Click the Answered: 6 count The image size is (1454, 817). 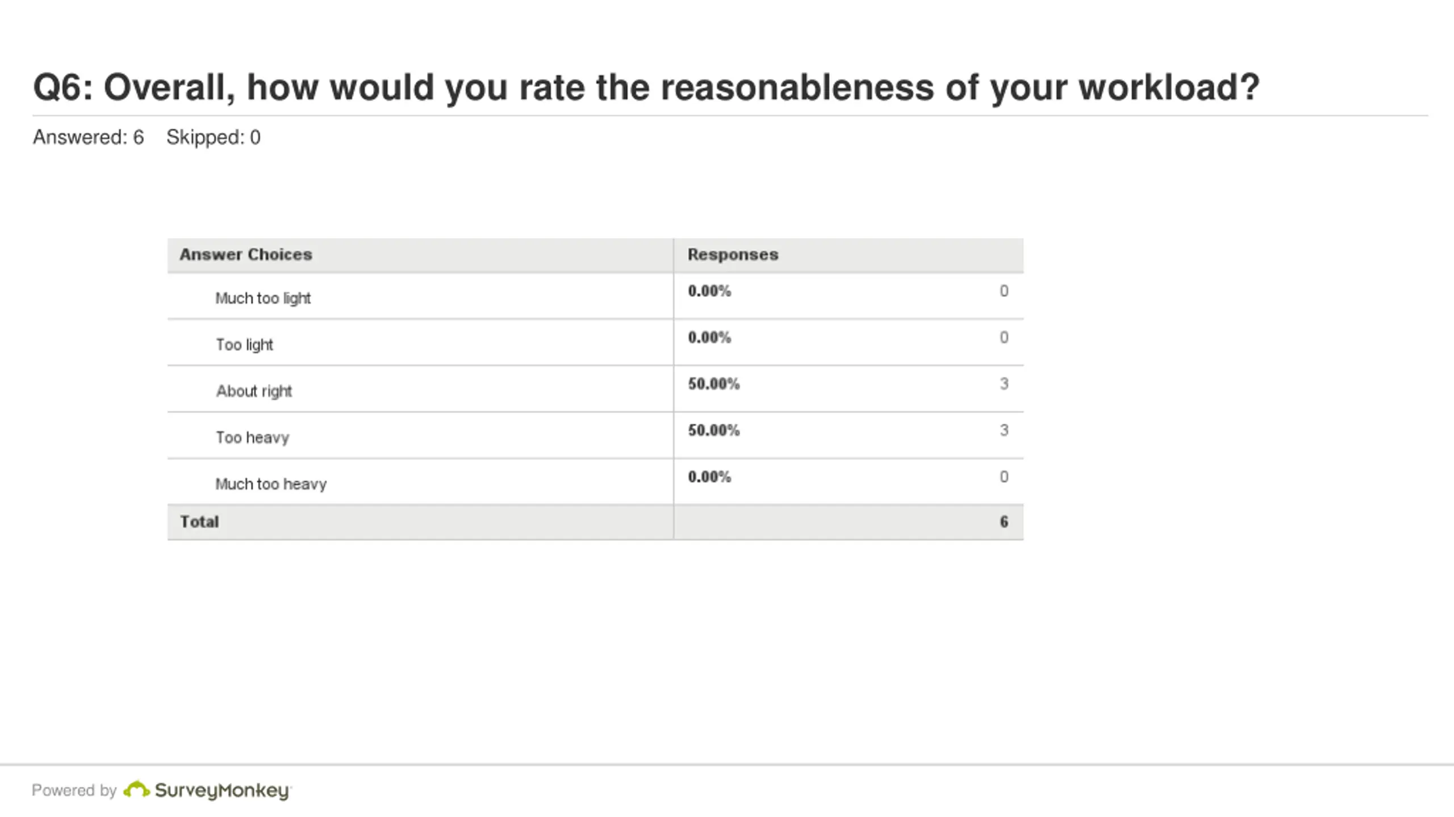[x=89, y=137]
